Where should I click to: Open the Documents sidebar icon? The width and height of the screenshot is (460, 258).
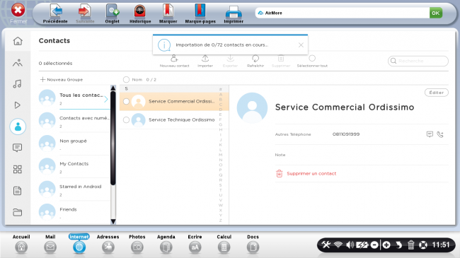pyautogui.click(x=17, y=191)
